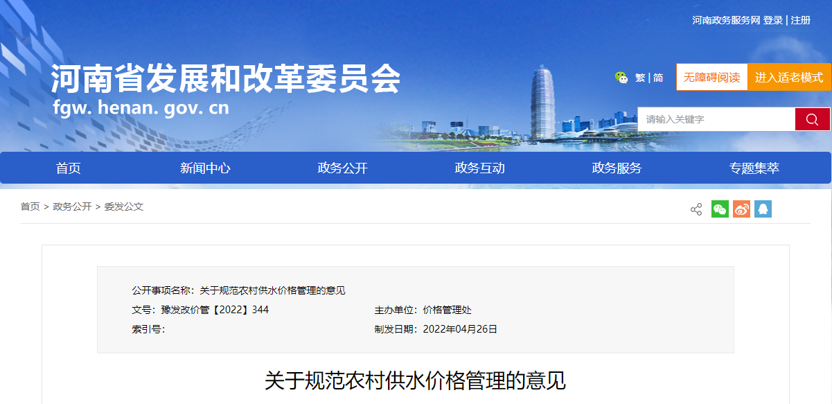Switch to traditional Chinese with 繁
The height and width of the screenshot is (404, 832).
click(639, 78)
